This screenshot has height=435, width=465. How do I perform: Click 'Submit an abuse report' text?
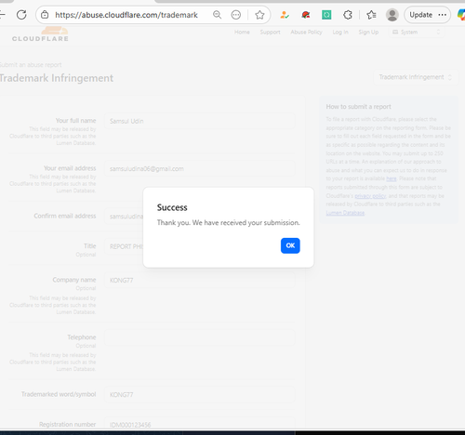31,65
